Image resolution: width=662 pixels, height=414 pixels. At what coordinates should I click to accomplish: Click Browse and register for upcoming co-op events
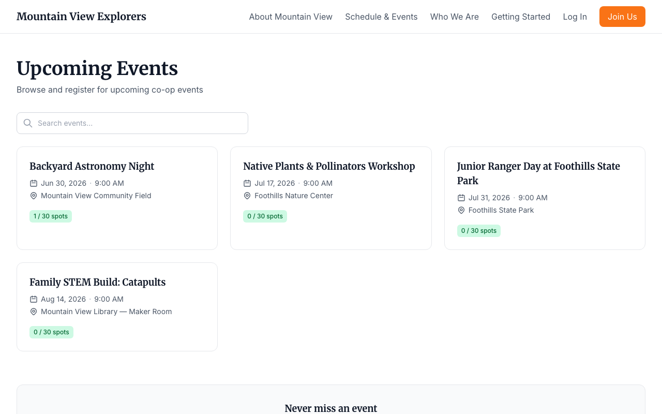[x=110, y=90]
